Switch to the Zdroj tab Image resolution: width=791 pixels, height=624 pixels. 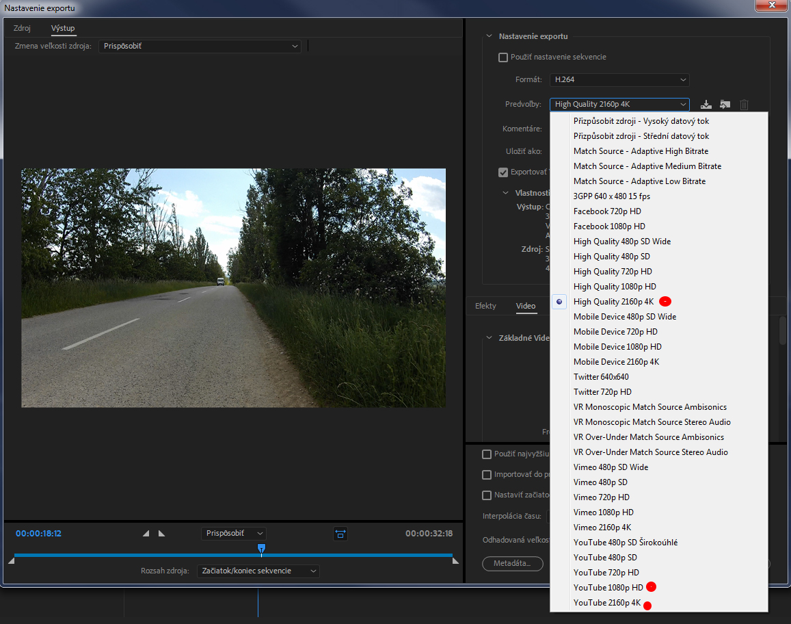pyautogui.click(x=22, y=28)
